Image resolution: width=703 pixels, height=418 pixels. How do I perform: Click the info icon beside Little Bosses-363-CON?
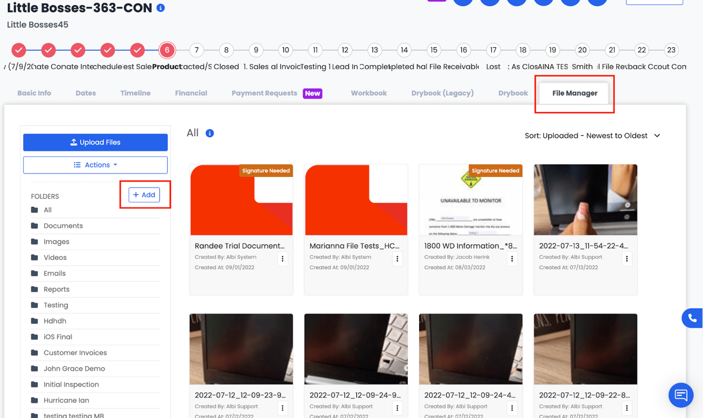[x=161, y=8]
